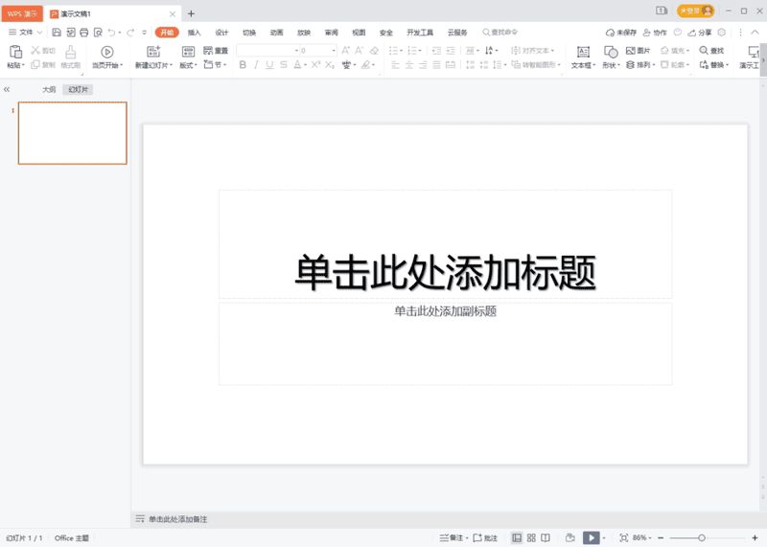
Task: Click the New Slide (新建幻灯片) icon
Action: [153, 52]
